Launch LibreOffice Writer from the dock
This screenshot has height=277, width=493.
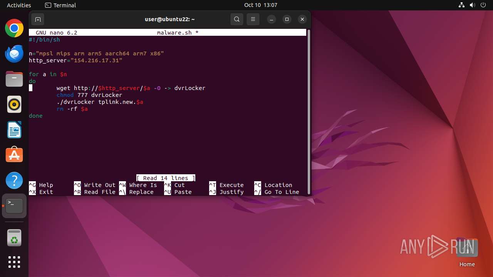(14, 130)
